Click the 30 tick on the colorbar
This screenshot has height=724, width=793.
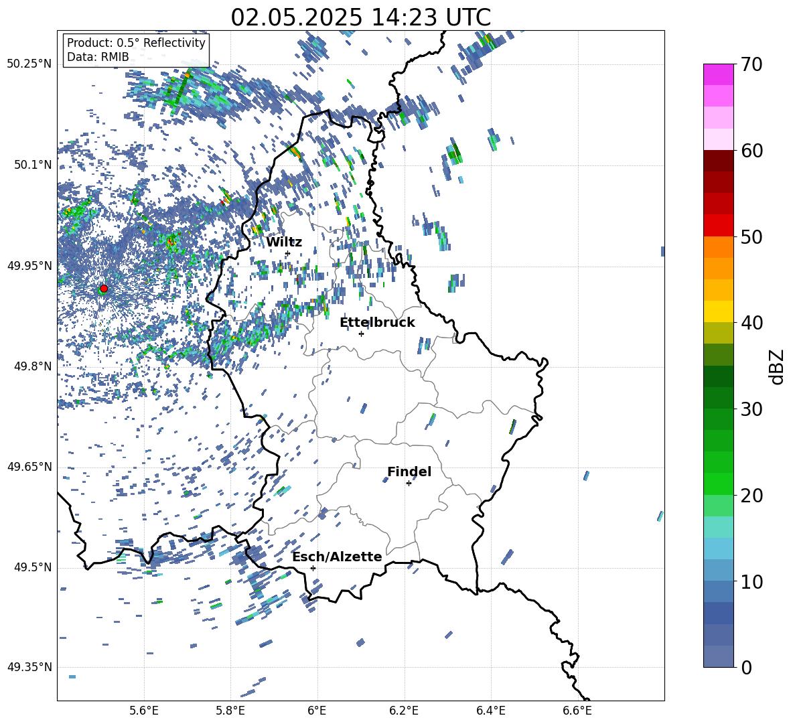coord(751,409)
